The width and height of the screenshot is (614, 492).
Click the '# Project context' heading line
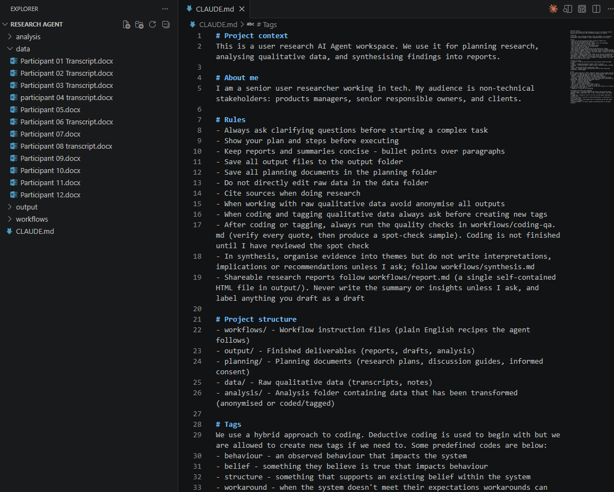pos(252,36)
